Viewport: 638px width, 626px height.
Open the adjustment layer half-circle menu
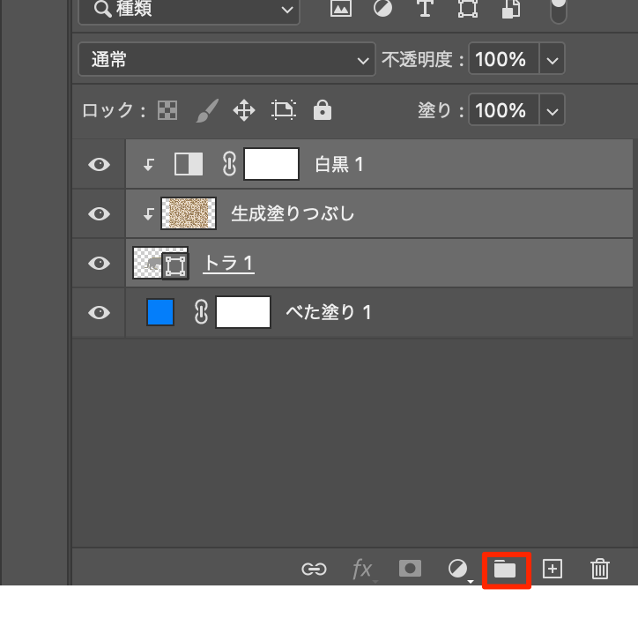tap(457, 570)
